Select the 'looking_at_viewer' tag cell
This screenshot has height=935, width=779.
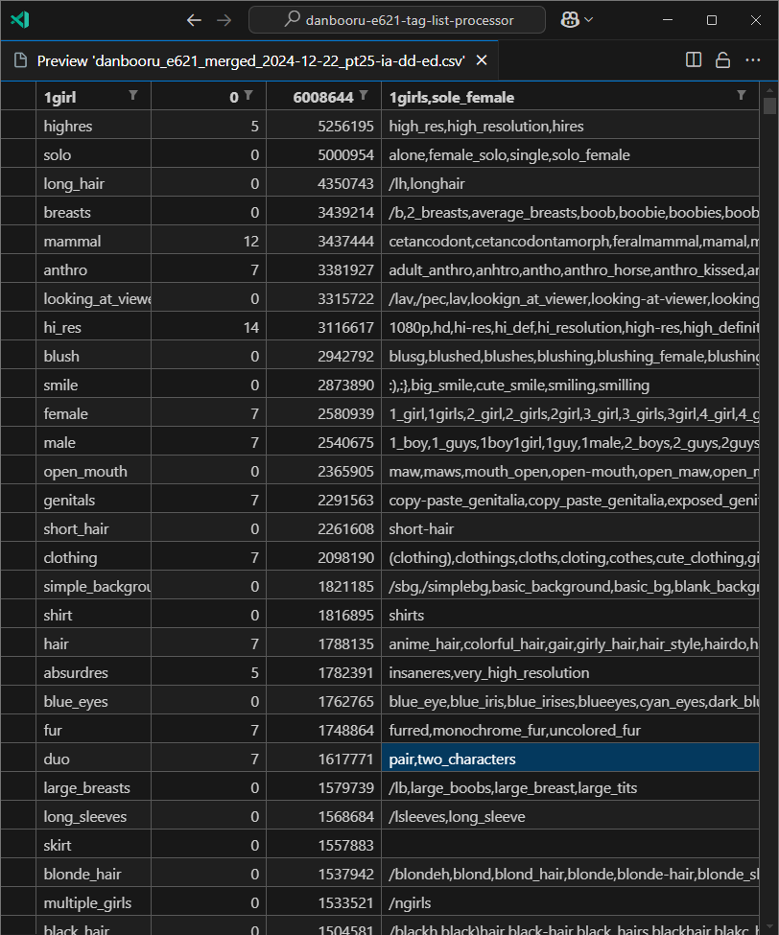96,298
